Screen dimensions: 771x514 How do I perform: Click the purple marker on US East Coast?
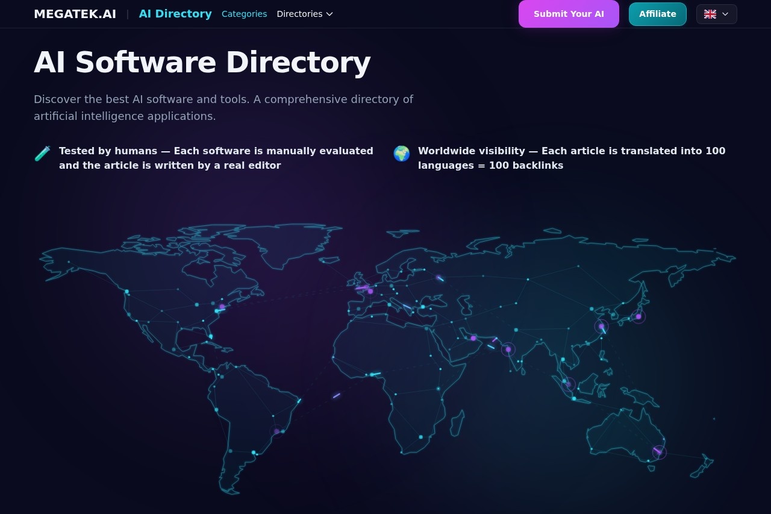[222, 307]
